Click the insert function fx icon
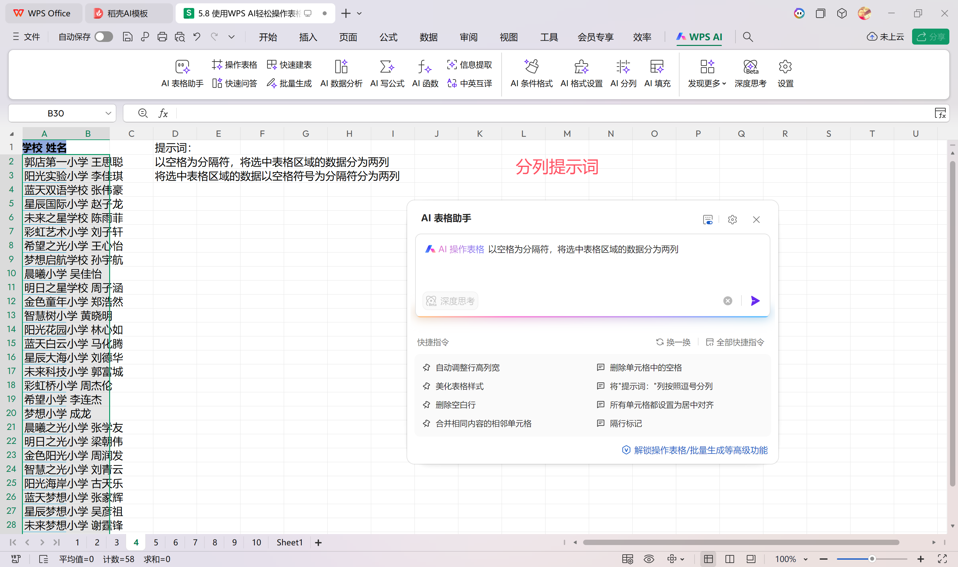This screenshot has width=958, height=567. pos(163,113)
